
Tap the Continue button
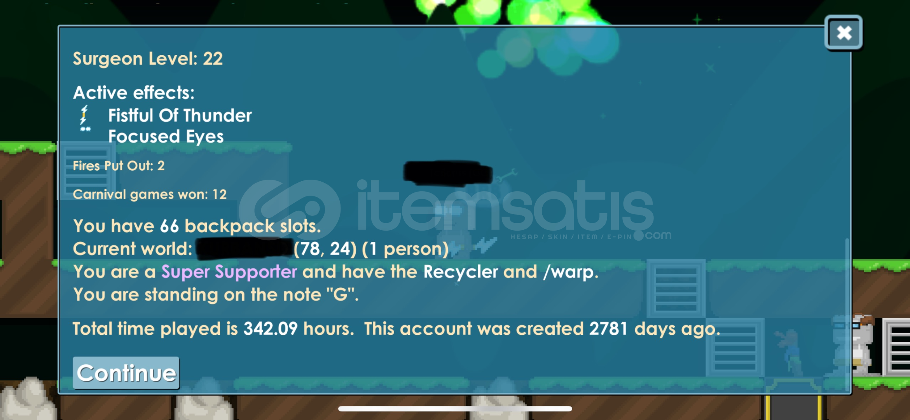point(126,373)
